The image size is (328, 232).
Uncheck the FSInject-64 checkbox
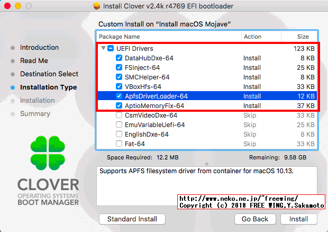point(119,67)
